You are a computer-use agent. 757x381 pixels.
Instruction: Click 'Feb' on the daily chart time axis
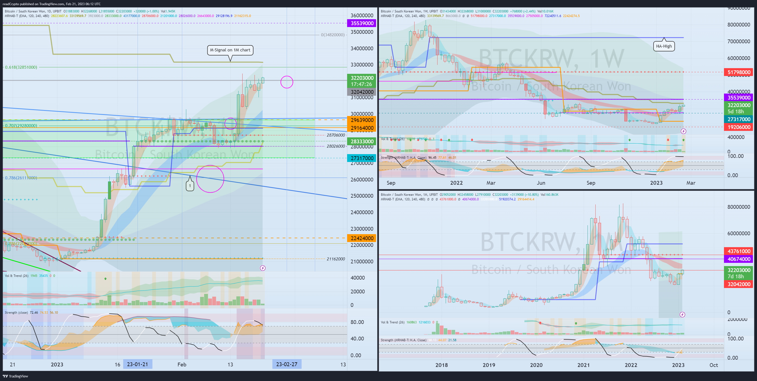point(182,364)
